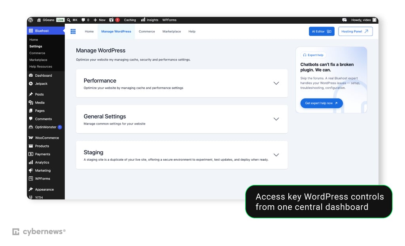Click the Insights bar chart icon
This screenshot has width=405, height=246.
143,20
